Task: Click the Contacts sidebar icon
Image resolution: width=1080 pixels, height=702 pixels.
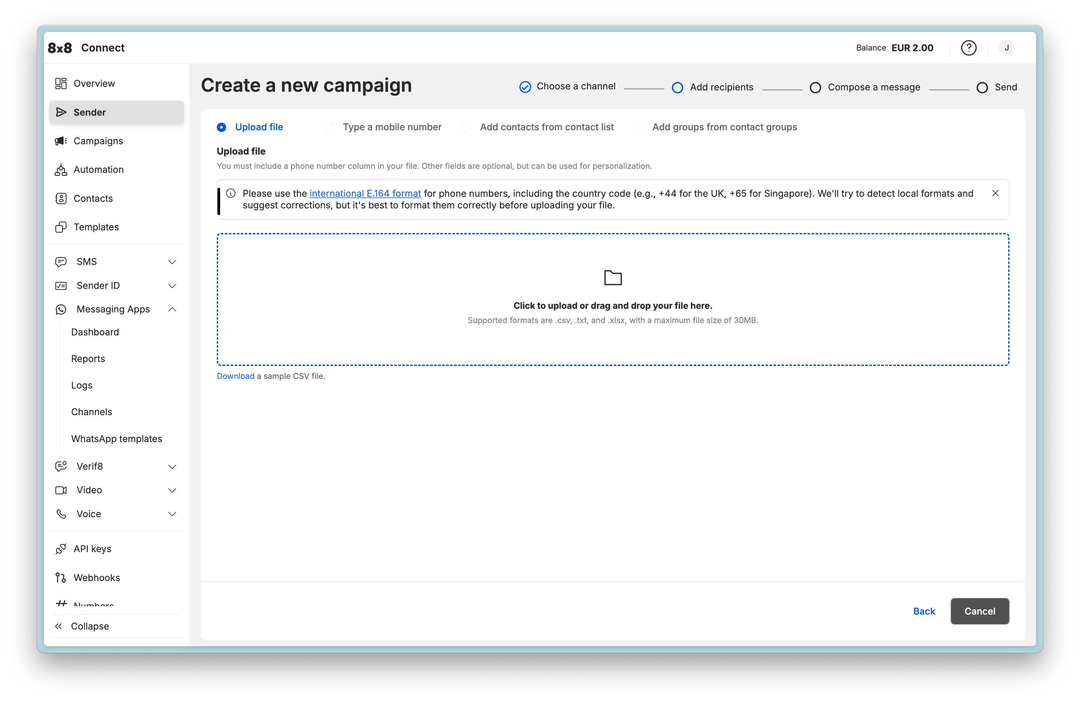Action: coord(61,199)
